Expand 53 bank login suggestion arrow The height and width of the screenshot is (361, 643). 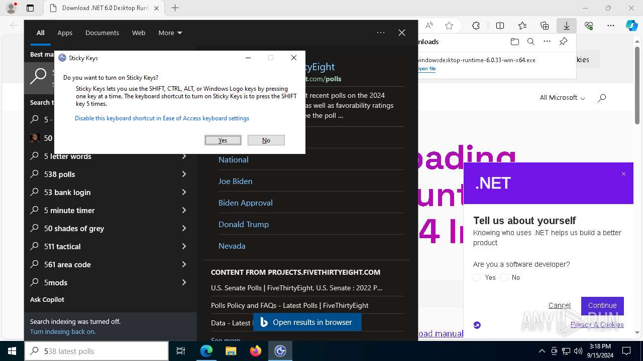click(x=184, y=192)
